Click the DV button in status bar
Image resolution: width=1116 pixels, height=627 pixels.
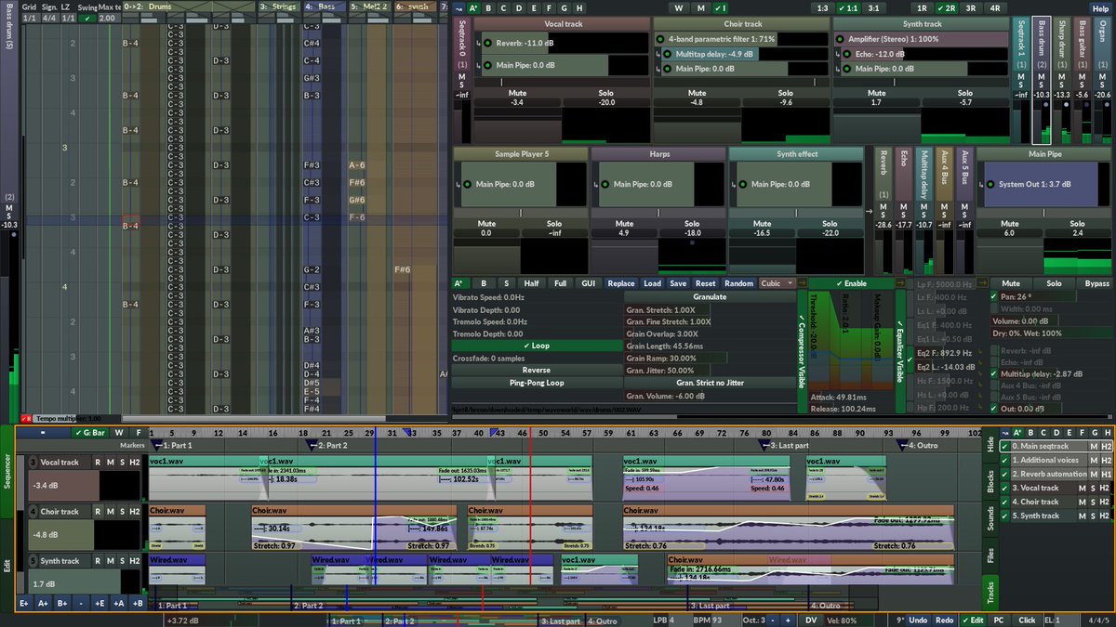811,620
